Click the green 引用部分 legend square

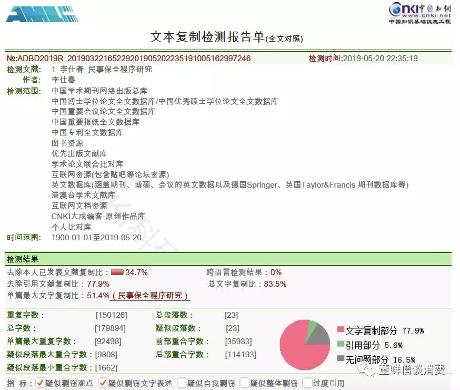340,345
